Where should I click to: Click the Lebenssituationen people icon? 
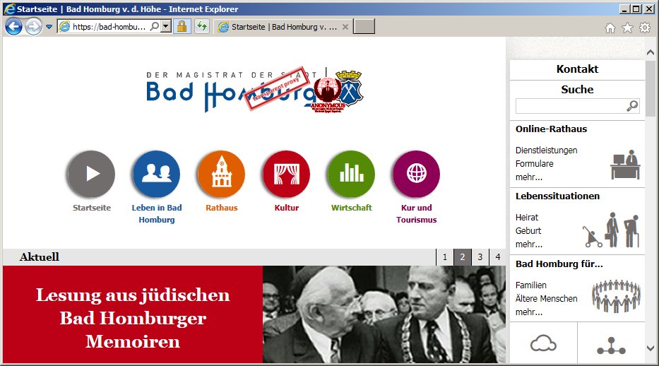point(611,230)
